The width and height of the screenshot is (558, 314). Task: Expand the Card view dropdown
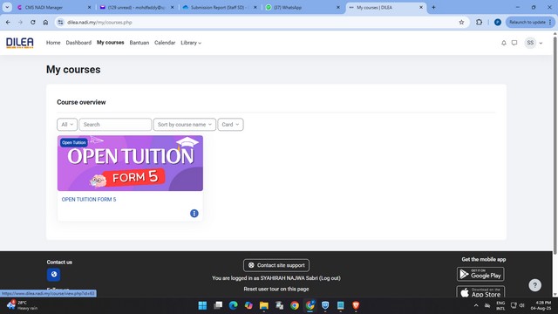[230, 125]
